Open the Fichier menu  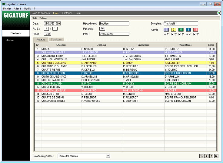click(7, 9)
